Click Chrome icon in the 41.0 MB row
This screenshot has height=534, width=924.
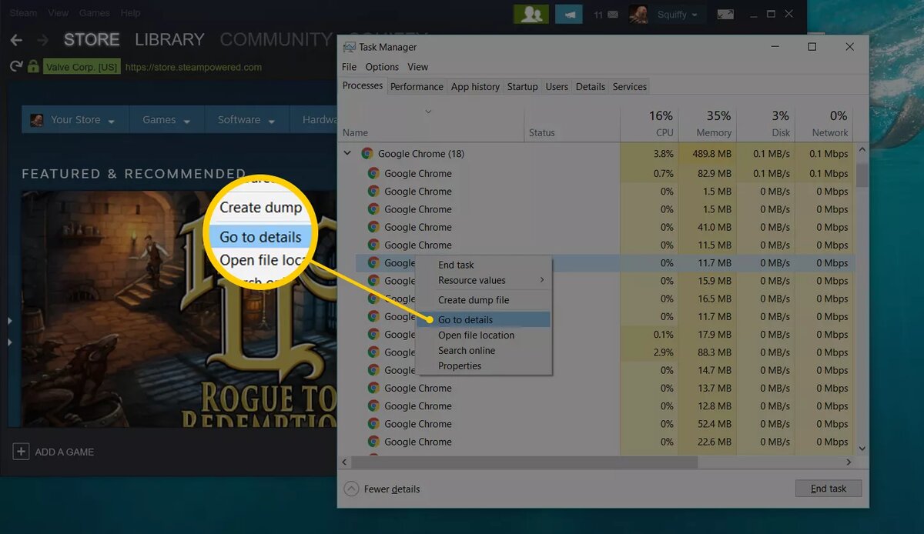pyautogui.click(x=373, y=227)
